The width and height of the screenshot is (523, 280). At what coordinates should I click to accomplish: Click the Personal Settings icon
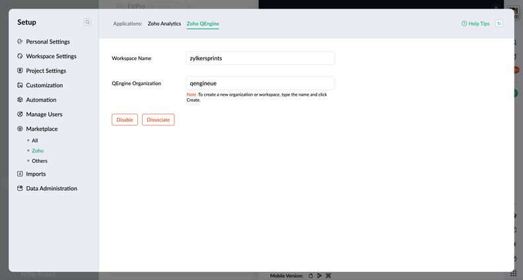point(20,42)
